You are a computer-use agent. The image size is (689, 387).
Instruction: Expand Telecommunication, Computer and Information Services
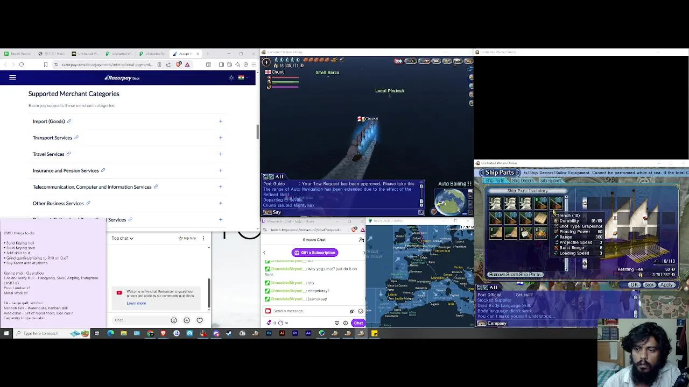(x=220, y=187)
